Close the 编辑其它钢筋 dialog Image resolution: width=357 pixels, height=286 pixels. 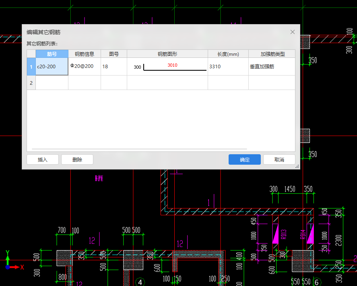(x=293, y=32)
